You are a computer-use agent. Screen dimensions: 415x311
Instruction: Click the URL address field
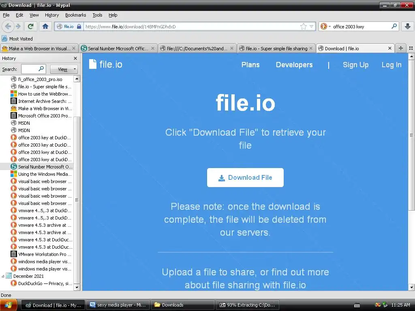tap(192, 26)
